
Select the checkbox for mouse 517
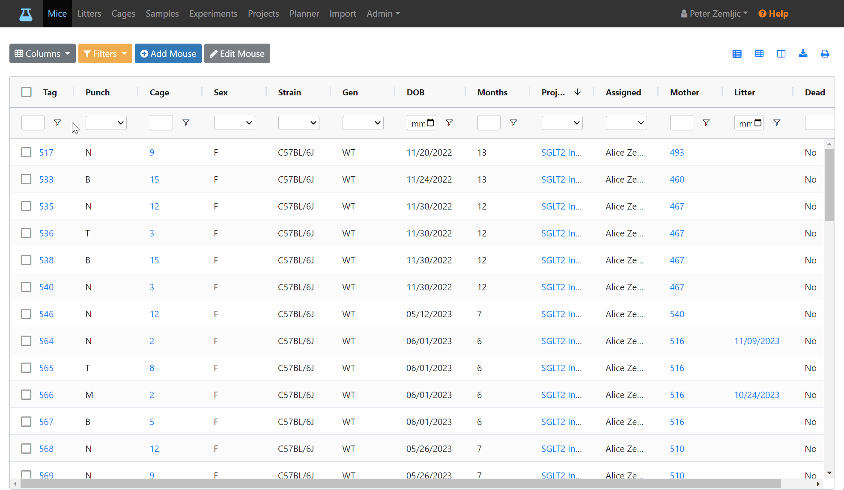click(x=26, y=152)
